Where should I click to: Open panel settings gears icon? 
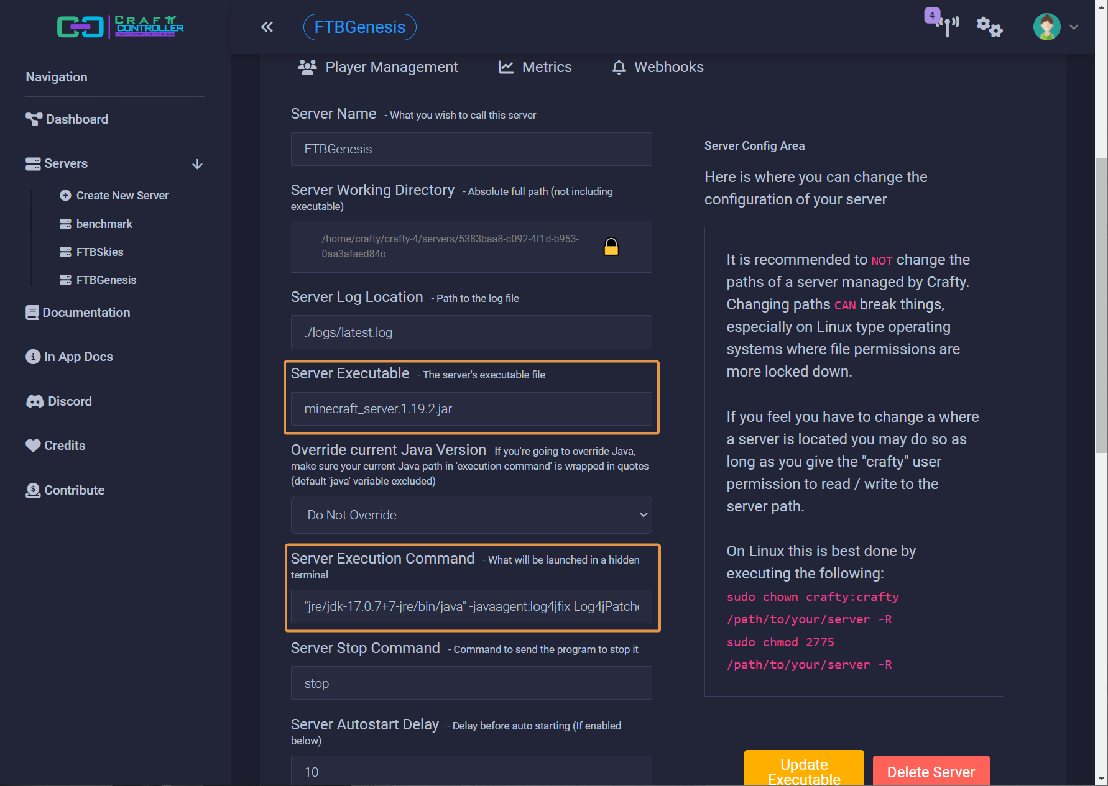pyautogui.click(x=989, y=27)
